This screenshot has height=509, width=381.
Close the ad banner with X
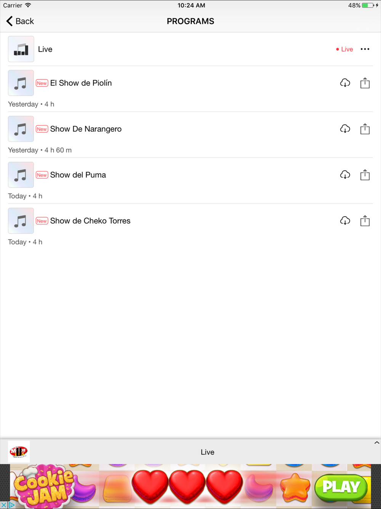(3, 505)
